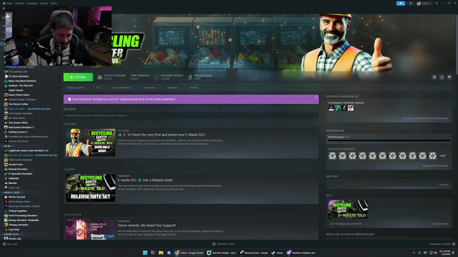Select The Planet Crafter in library
Image resolution: width=458 pixels, height=257 pixels.
point(18,104)
